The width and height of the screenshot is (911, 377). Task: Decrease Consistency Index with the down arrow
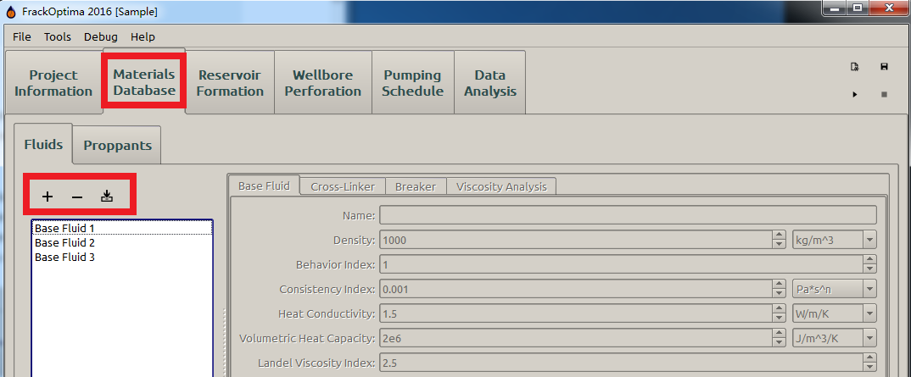[x=780, y=293]
